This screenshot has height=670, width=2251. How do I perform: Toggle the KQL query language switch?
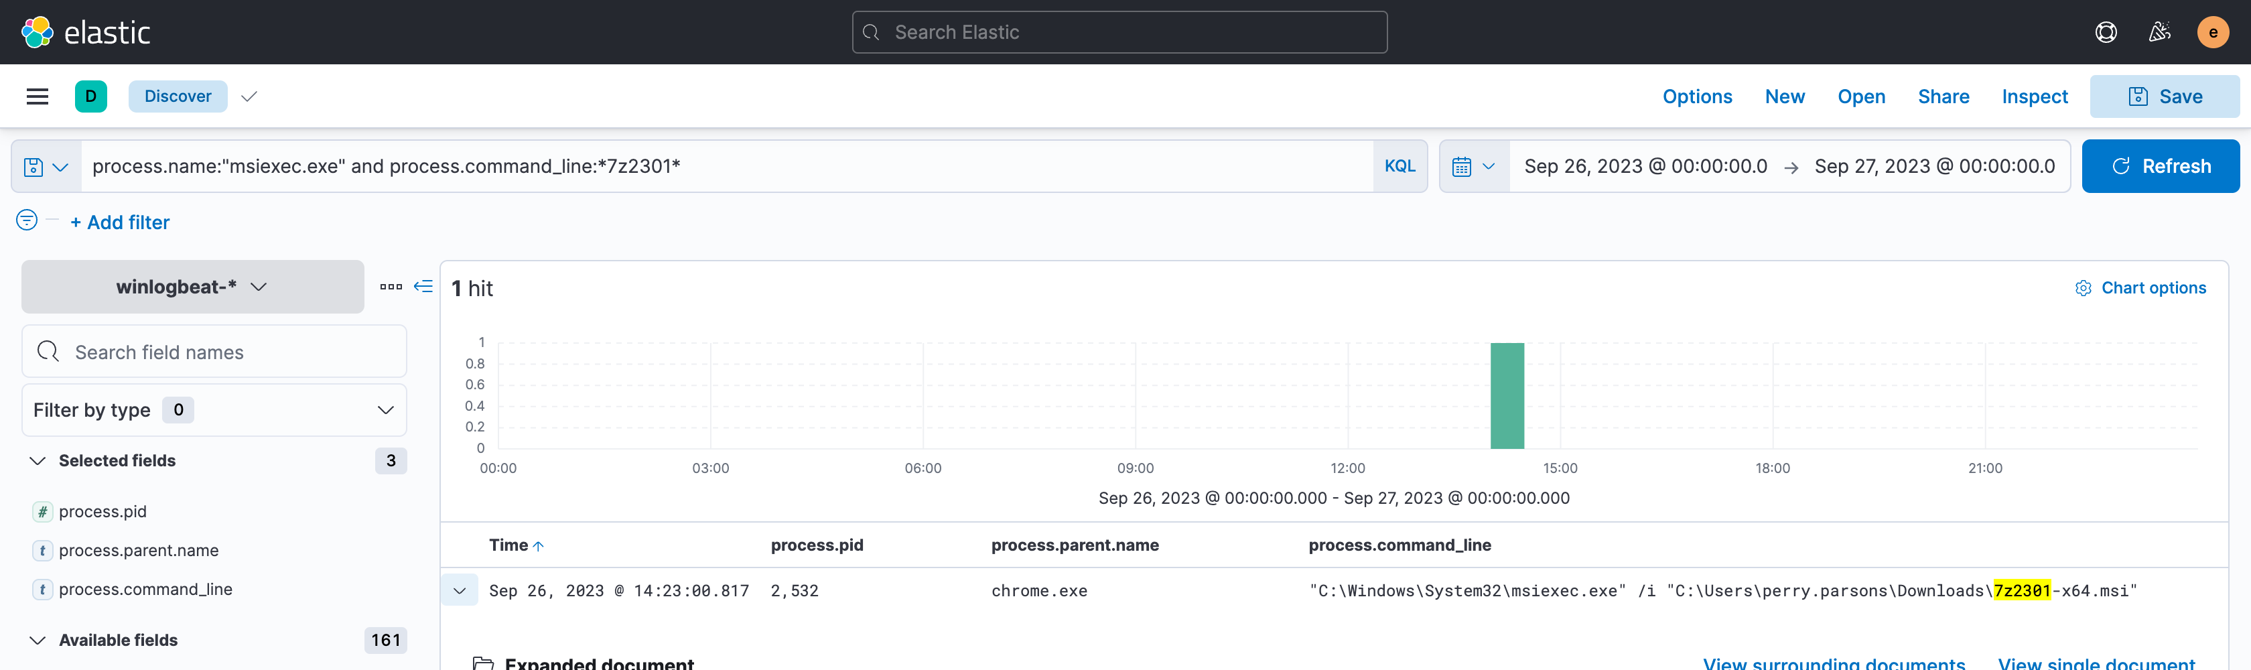1399,166
